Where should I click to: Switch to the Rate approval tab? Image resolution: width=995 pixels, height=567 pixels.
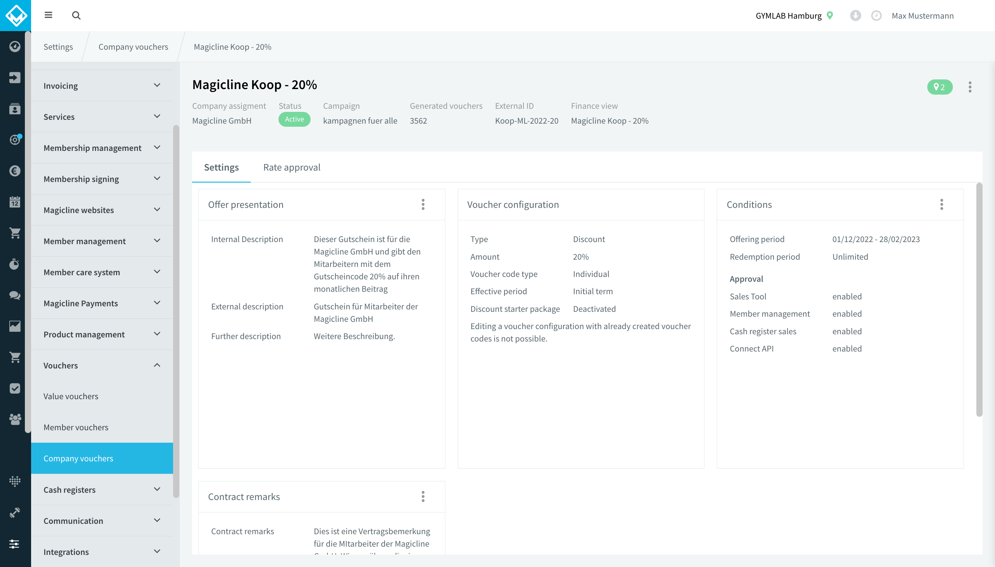point(292,167)
